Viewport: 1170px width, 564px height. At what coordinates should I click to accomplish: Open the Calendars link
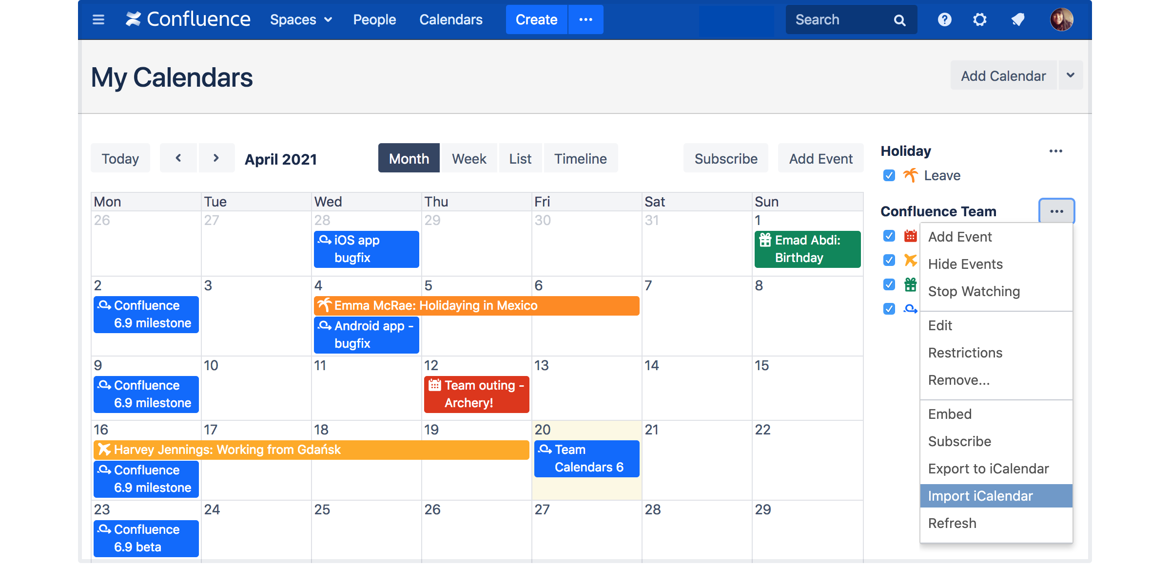[451, 19]
